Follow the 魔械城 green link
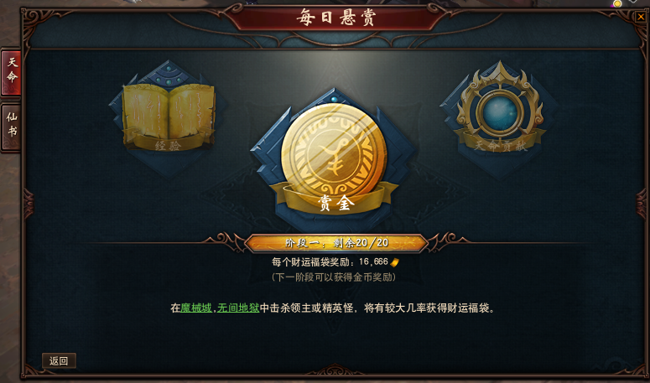Screen dimensions: 650x383 (196, 308)
